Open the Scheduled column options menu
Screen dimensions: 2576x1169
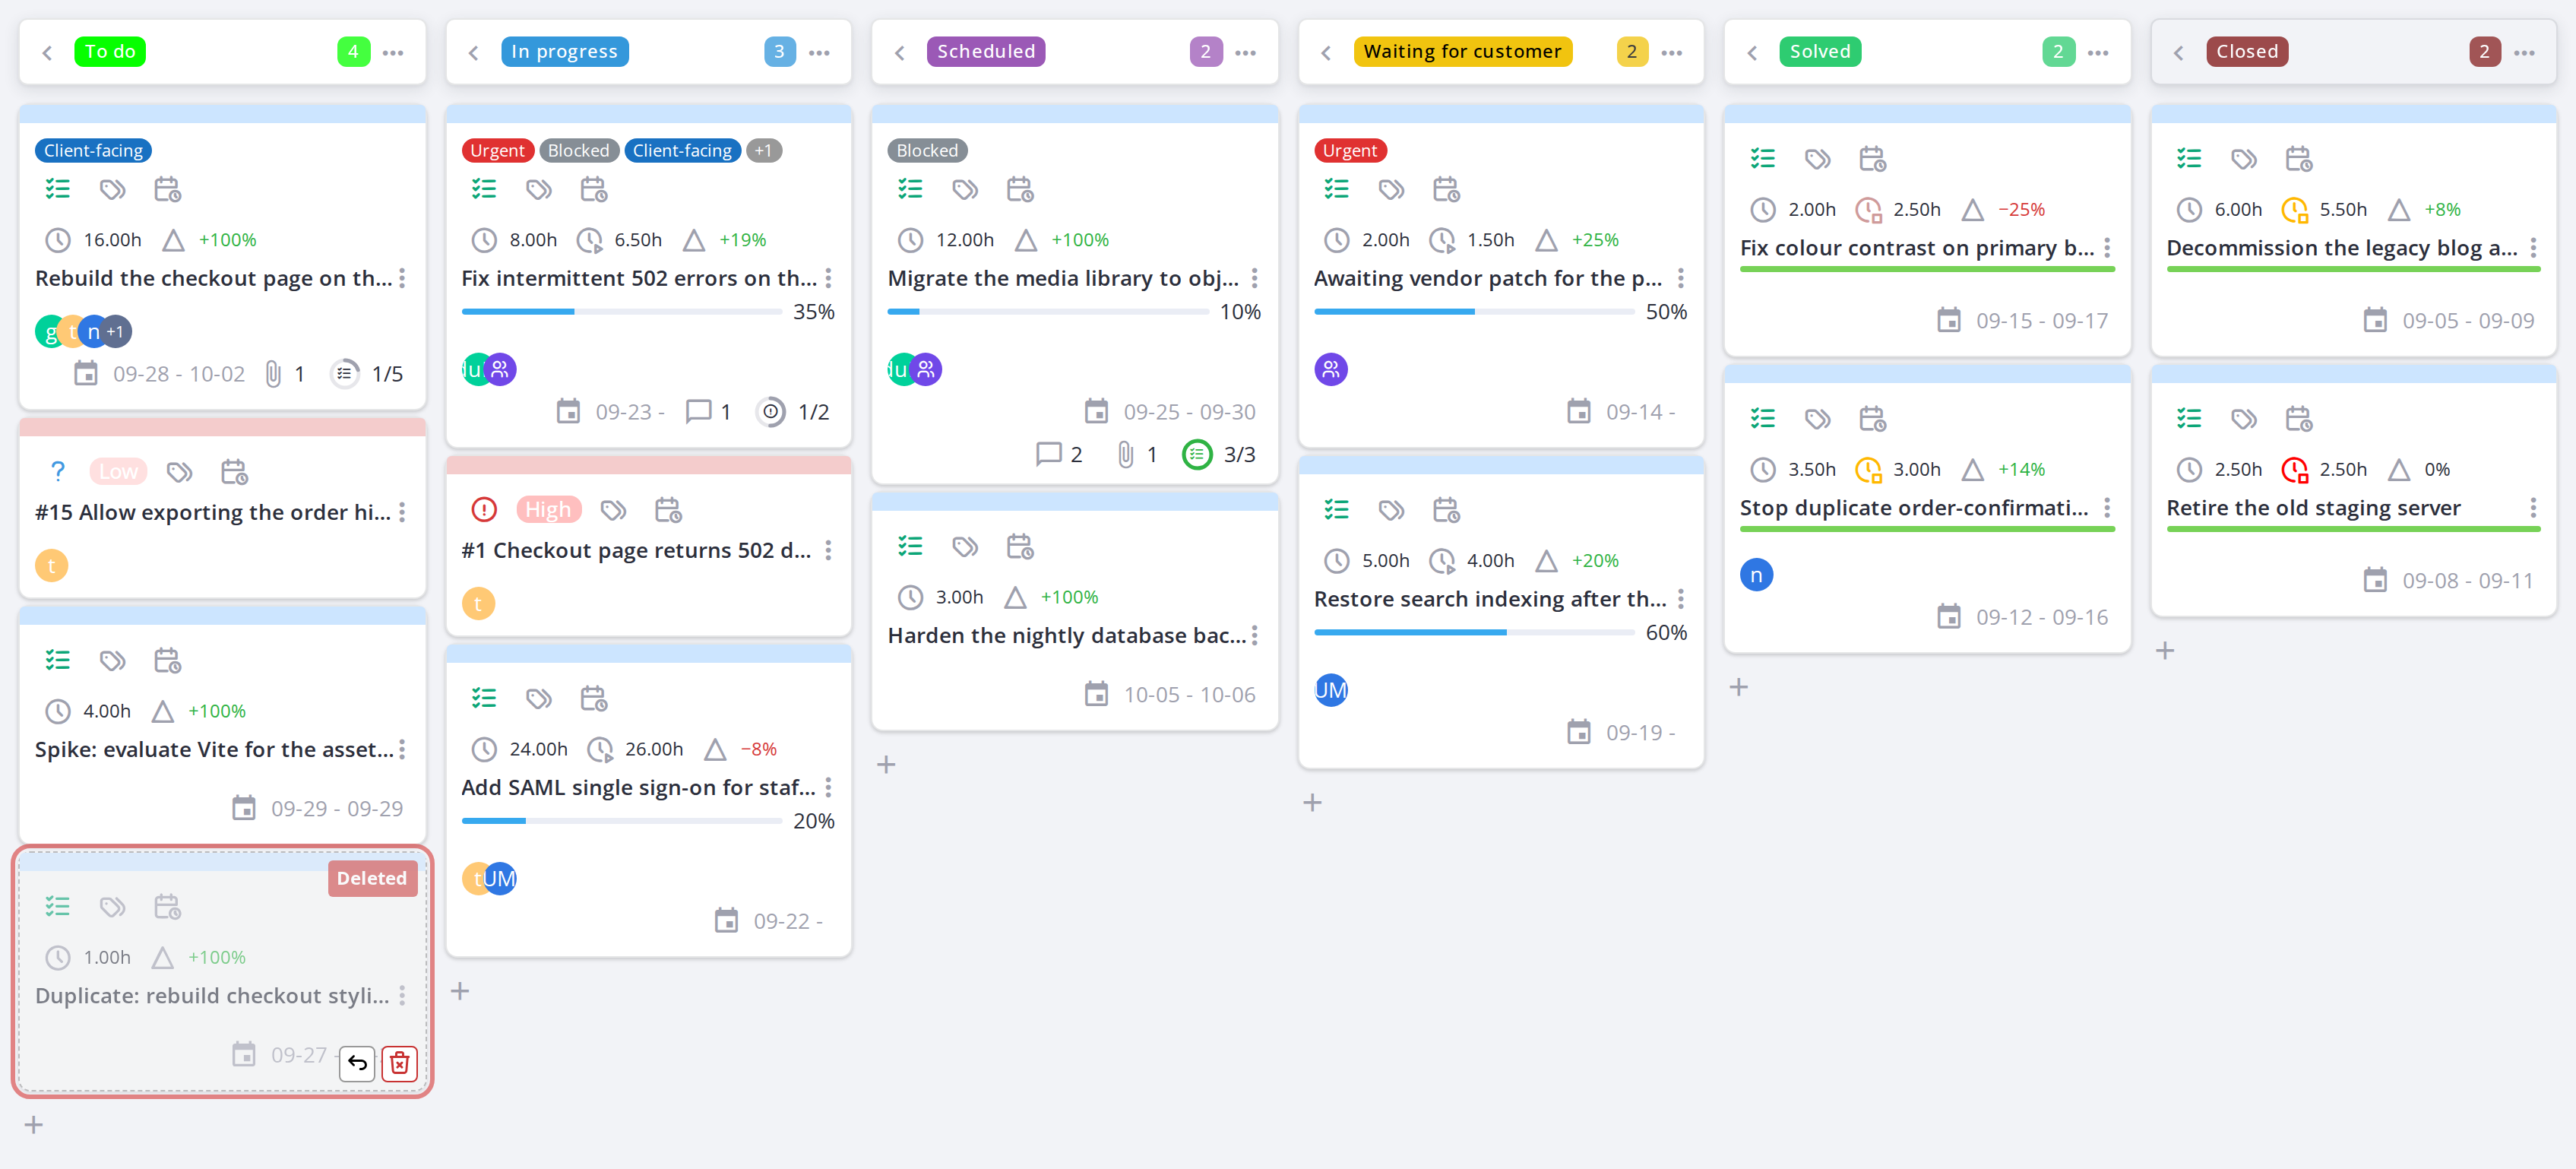point(1245,52)
